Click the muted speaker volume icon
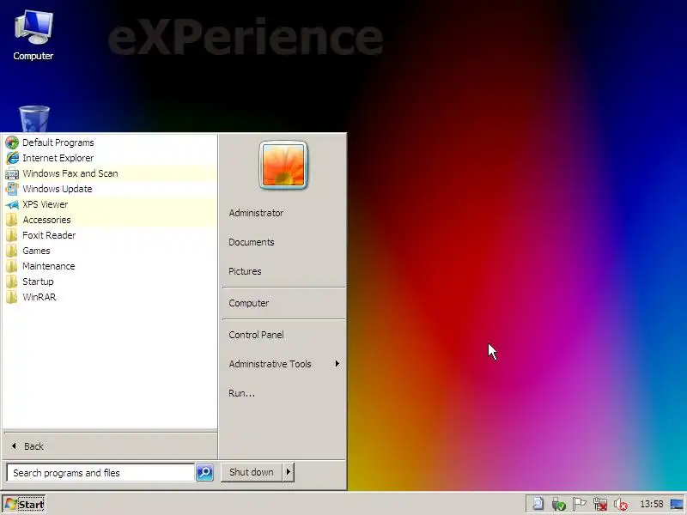Viewport: 687px width, 515px height. [x=620, y=504]
